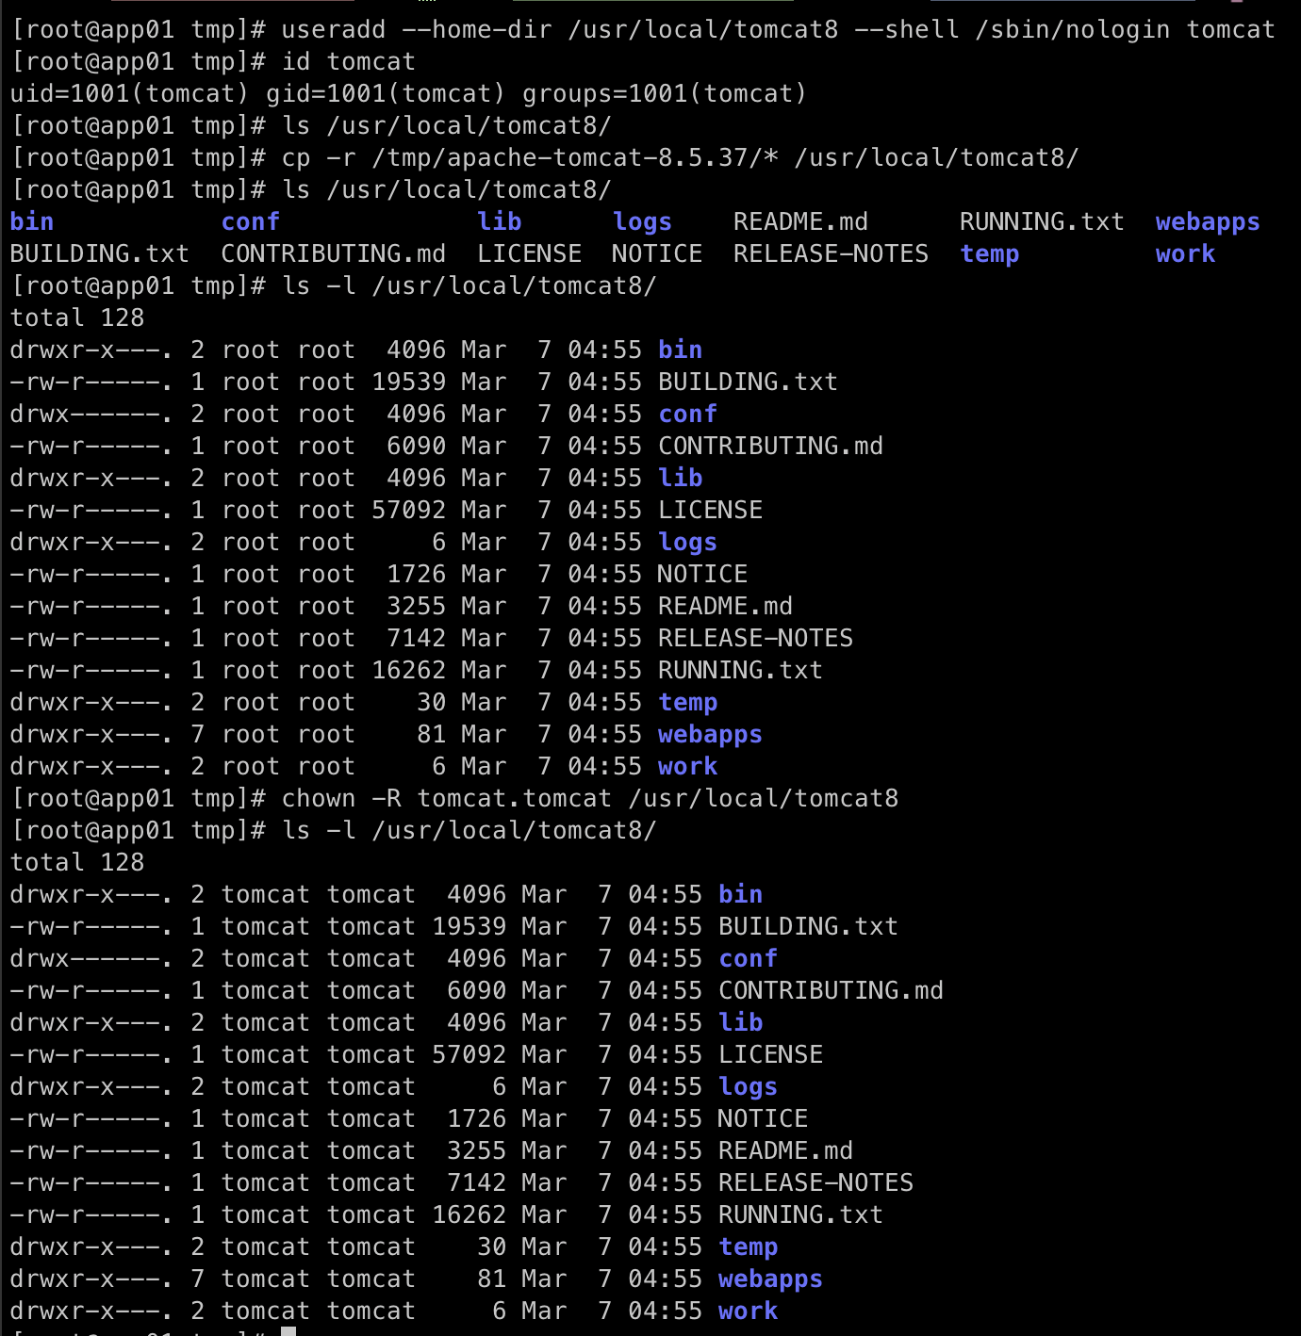The width and height of the screenshot is (1301, 1336).
Task: Click the "chown" command word
Action: click(319, 799)
